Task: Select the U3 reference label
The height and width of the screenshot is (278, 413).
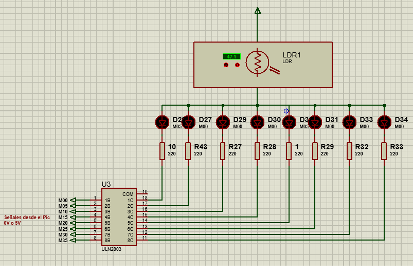Action: 106,184
